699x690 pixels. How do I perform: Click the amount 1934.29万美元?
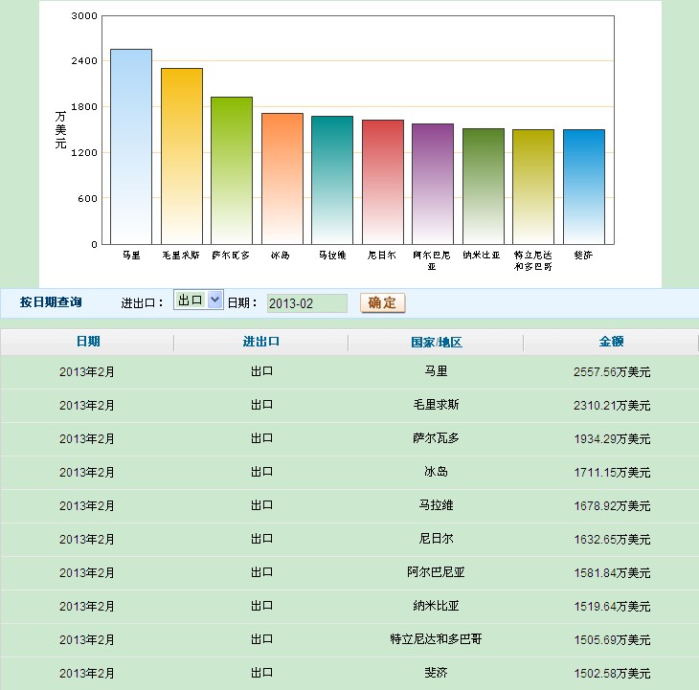click(612, 438)
